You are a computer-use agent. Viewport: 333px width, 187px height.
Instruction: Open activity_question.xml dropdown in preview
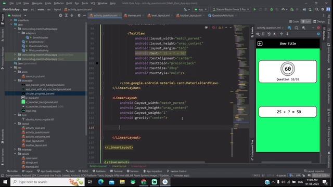270,28
